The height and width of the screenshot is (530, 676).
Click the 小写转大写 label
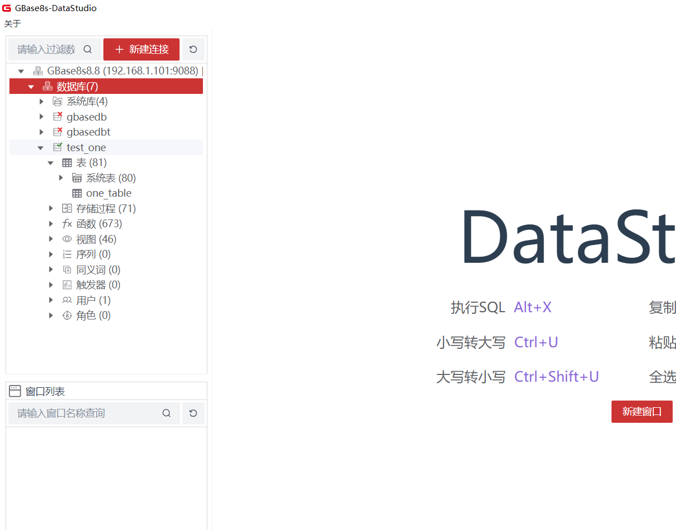pyautogui.click(x=471, y=342)
